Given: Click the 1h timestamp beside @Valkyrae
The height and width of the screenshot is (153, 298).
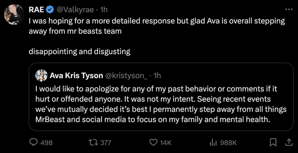Looking at the screenshot, I should [104, 10].
